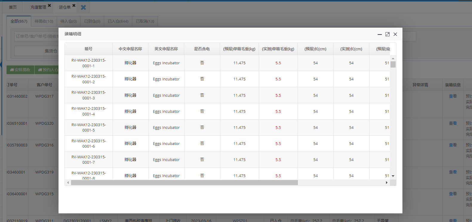Click the order number search input field
The image size is (472, 222).
pyautogui.click(x=37, y=36)
